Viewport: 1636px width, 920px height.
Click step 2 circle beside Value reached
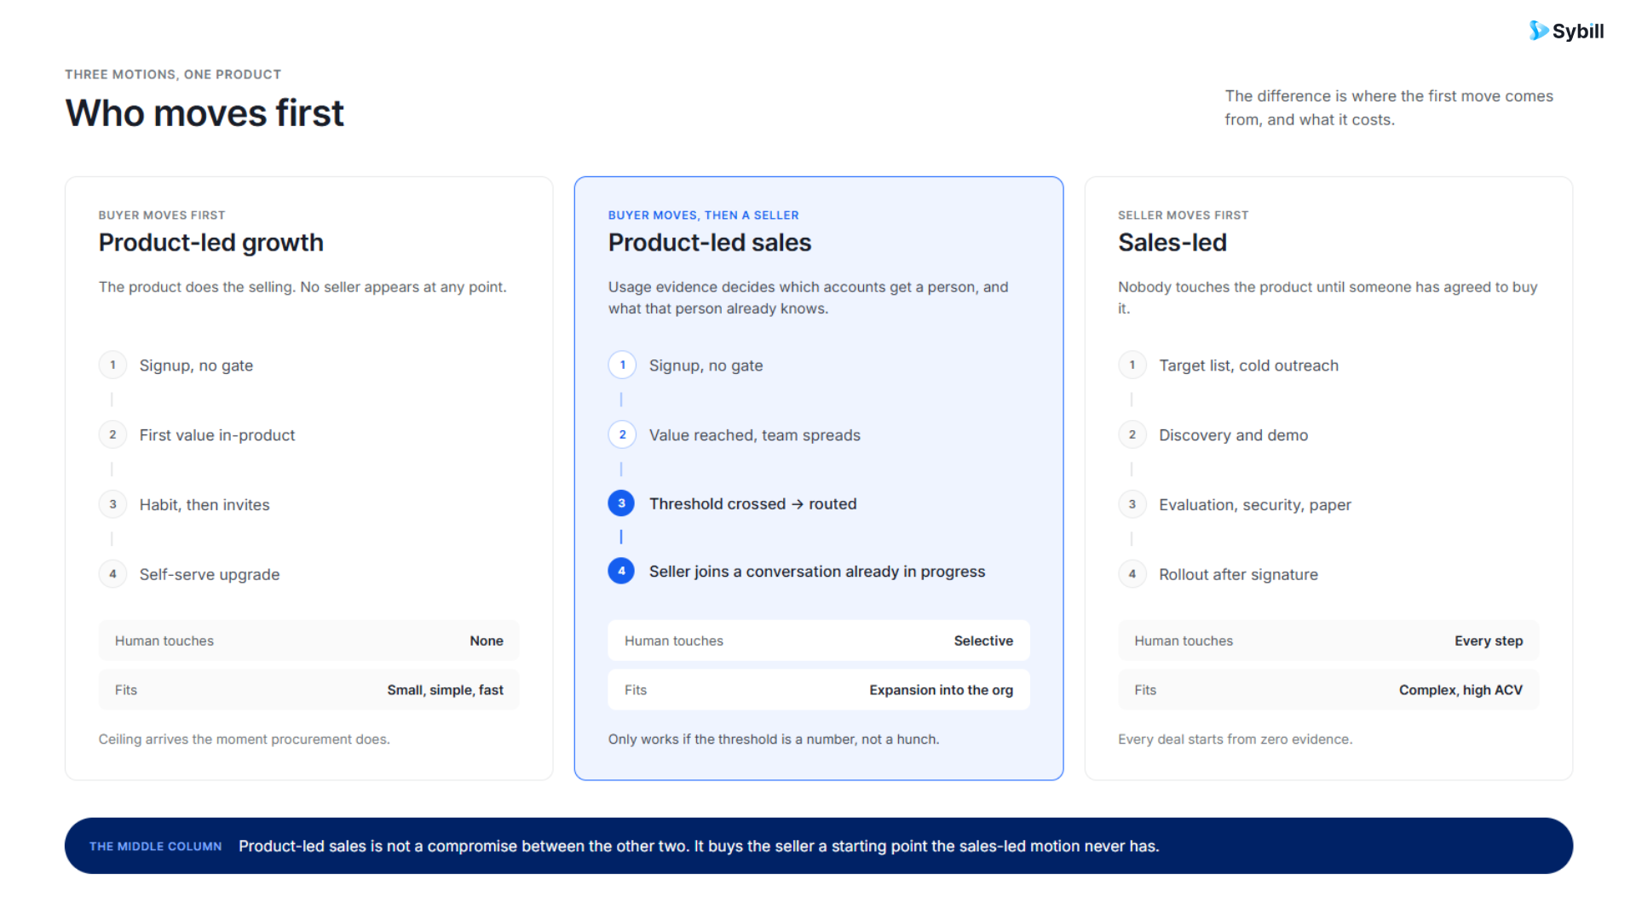[622, 434]
